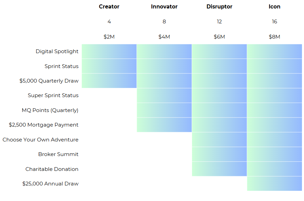
Task: Click the Icon cell for $25,000 Annual Draw
Action: pos(274,184)
